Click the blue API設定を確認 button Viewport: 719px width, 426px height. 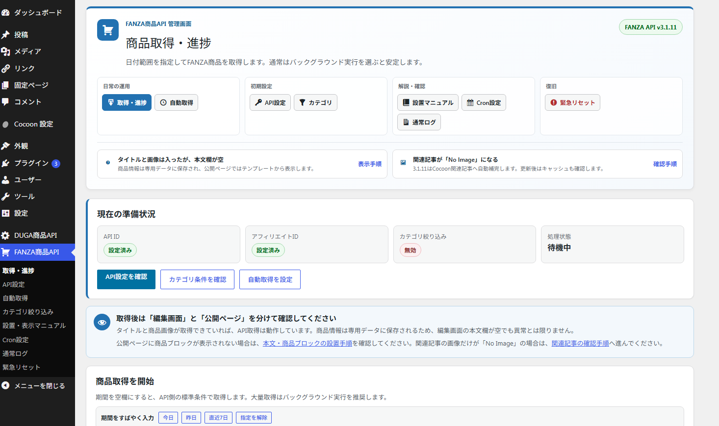coord(126,279)
